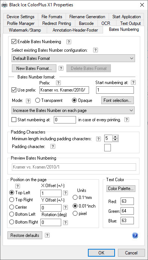The image size is (148, 260).
Task: Open help for Select existing Bates configuration
Action: (95, 50)
